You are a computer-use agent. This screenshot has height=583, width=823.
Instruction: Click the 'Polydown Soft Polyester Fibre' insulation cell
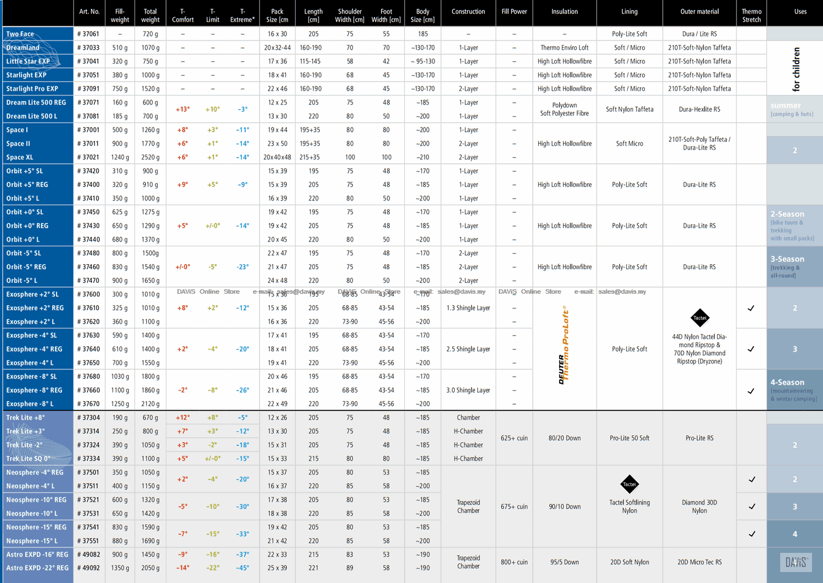click(x=565, y=109)
